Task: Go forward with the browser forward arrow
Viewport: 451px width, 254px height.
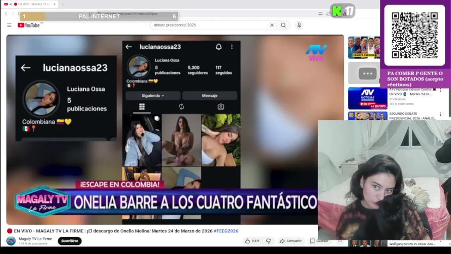Action: pos(13,13)
